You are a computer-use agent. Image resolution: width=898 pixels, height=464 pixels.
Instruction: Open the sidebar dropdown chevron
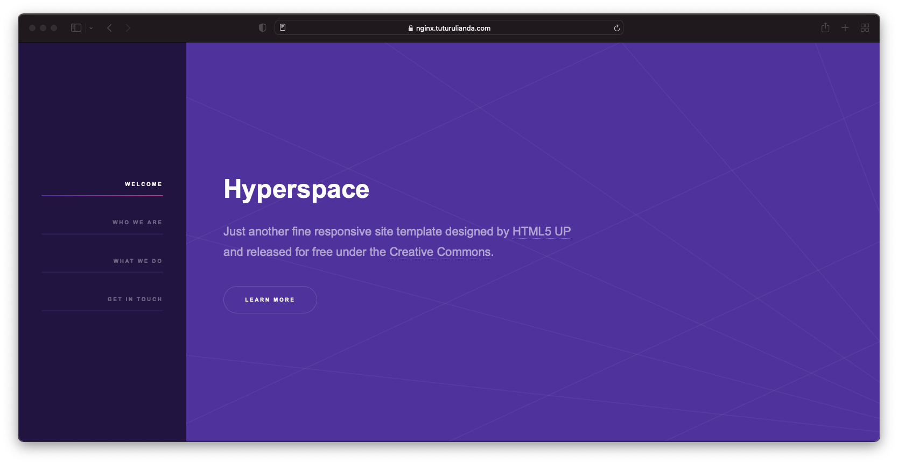(x=91, y=28)
